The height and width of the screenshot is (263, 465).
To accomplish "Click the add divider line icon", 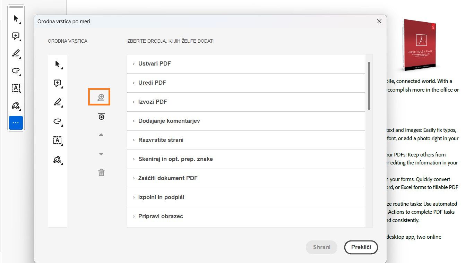I will [101, 117].
